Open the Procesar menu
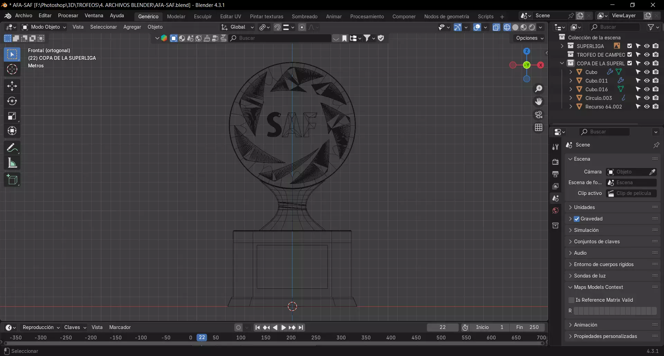The image size is (664, 356). (68, 16)
